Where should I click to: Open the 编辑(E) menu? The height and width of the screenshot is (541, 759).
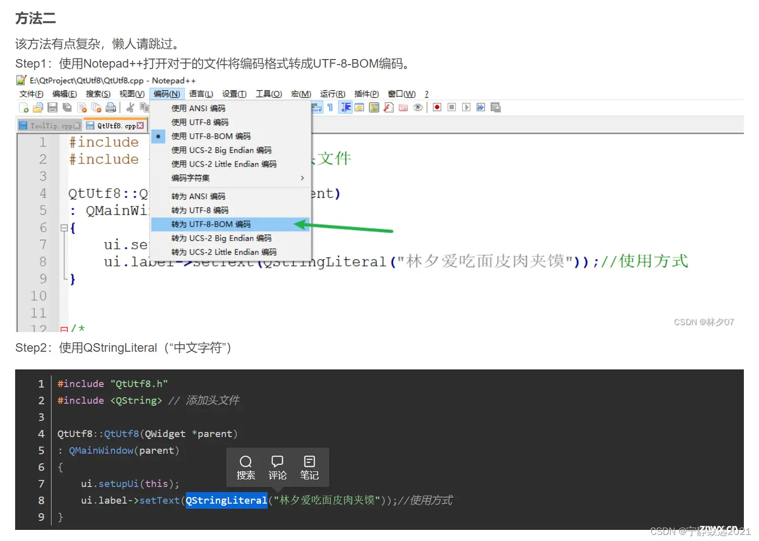coord(65,94)
